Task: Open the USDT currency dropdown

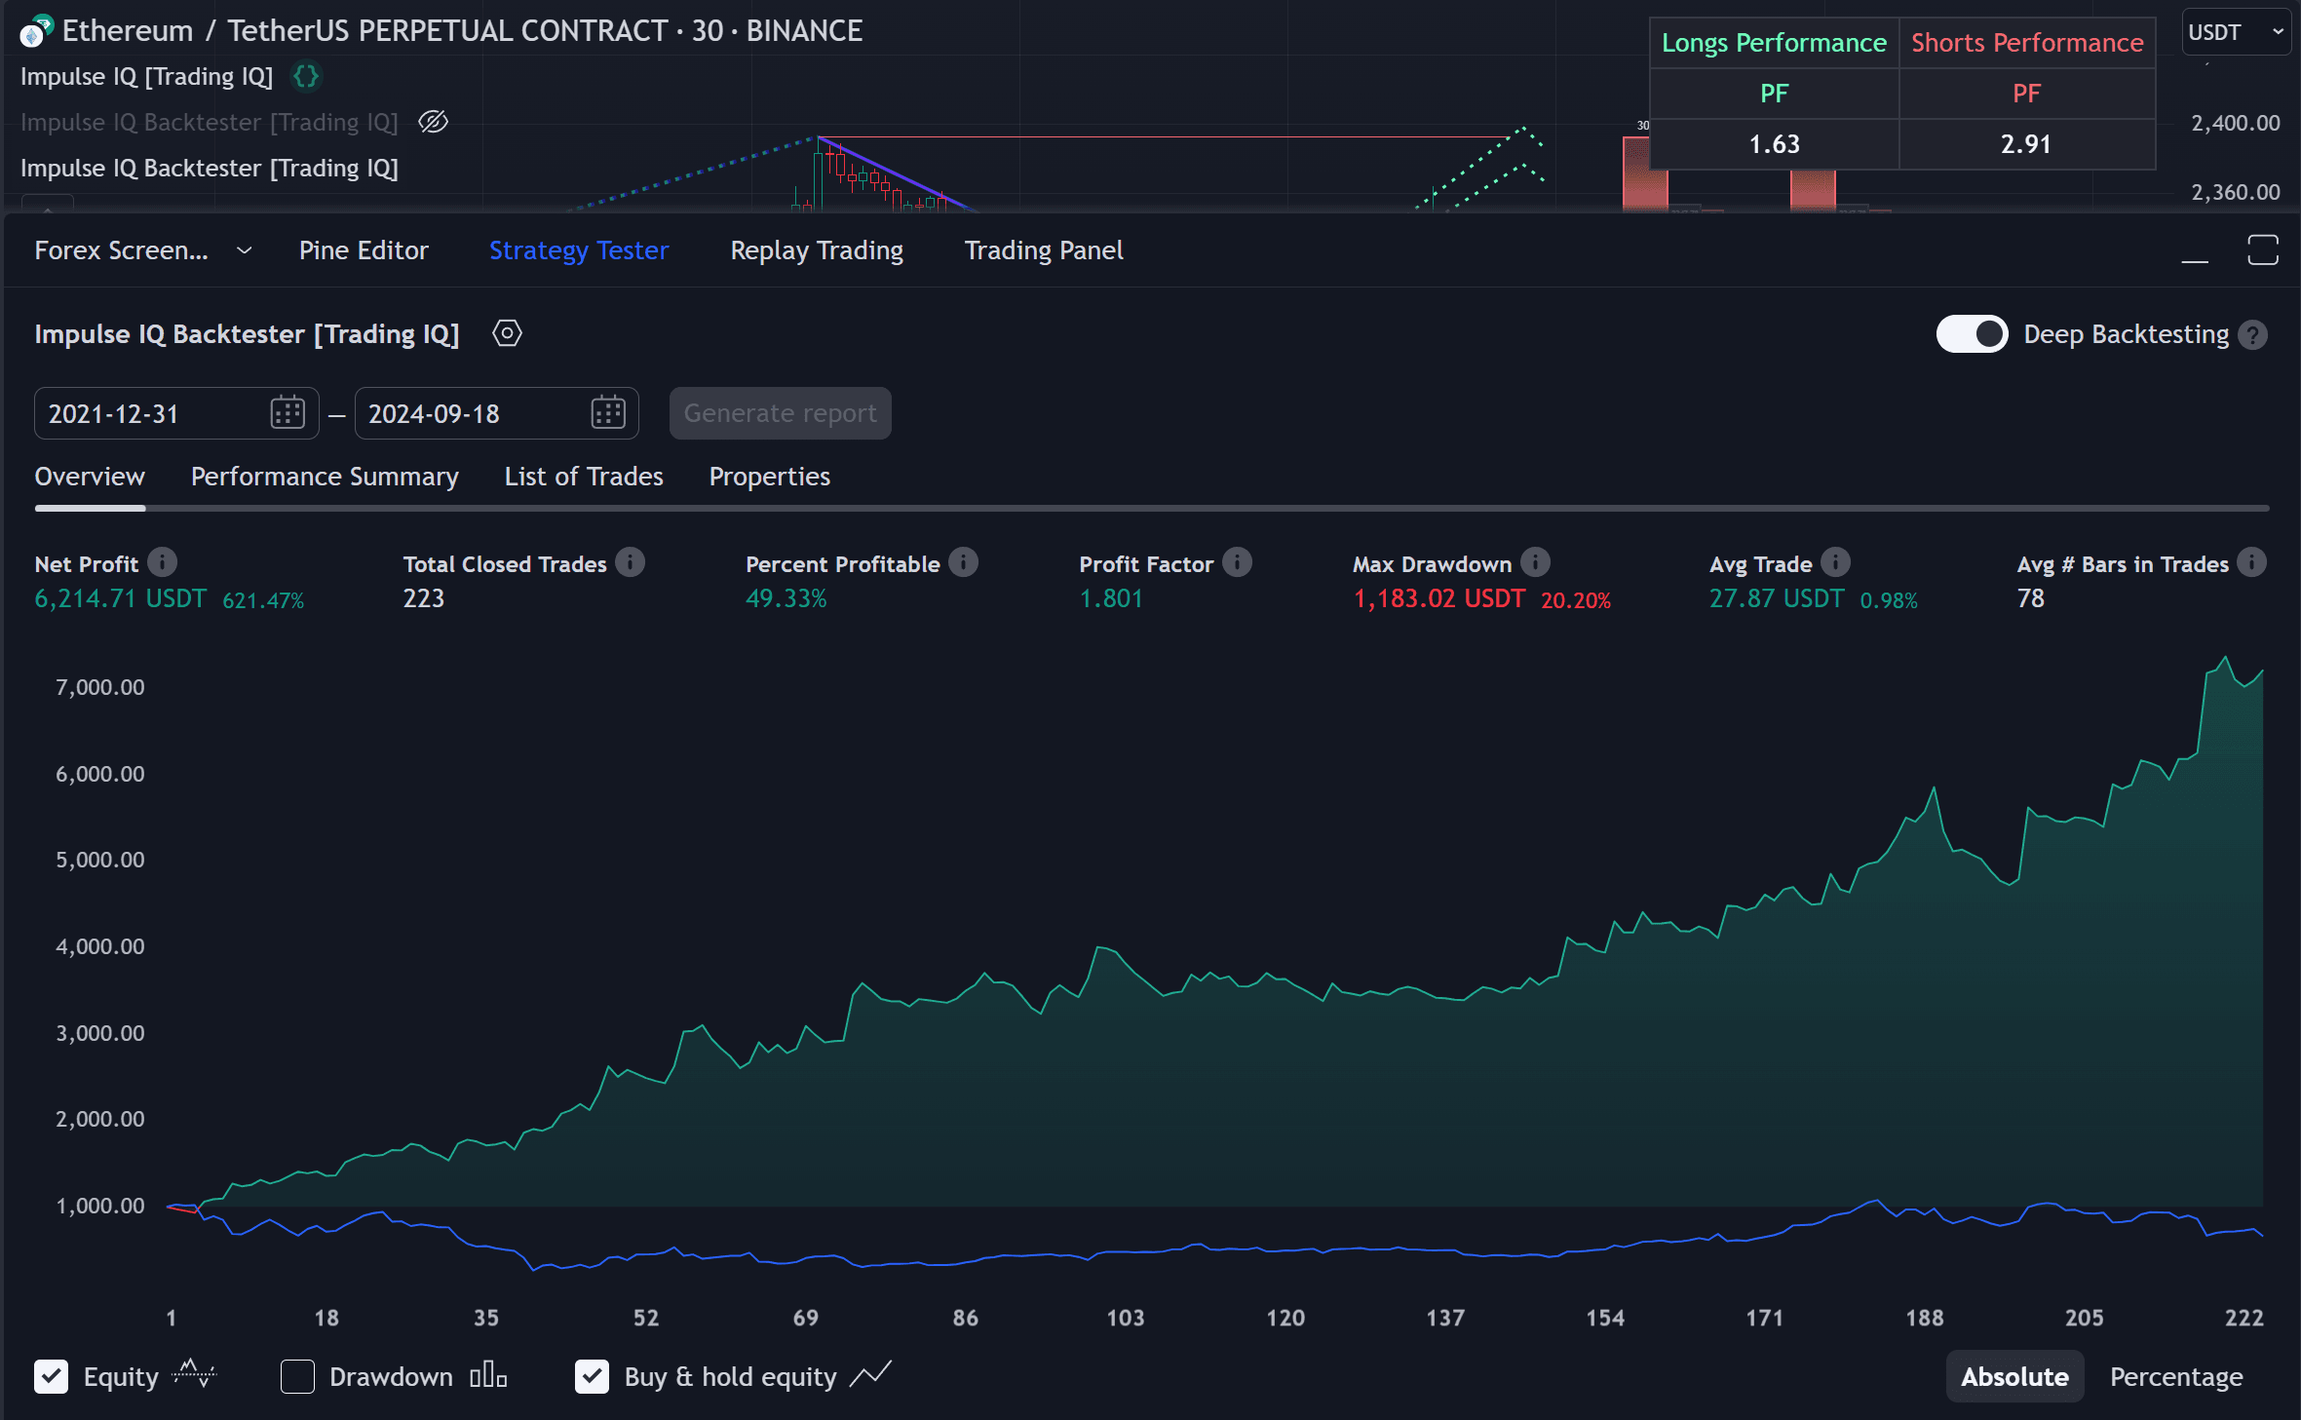Action: pos(2236,32)
